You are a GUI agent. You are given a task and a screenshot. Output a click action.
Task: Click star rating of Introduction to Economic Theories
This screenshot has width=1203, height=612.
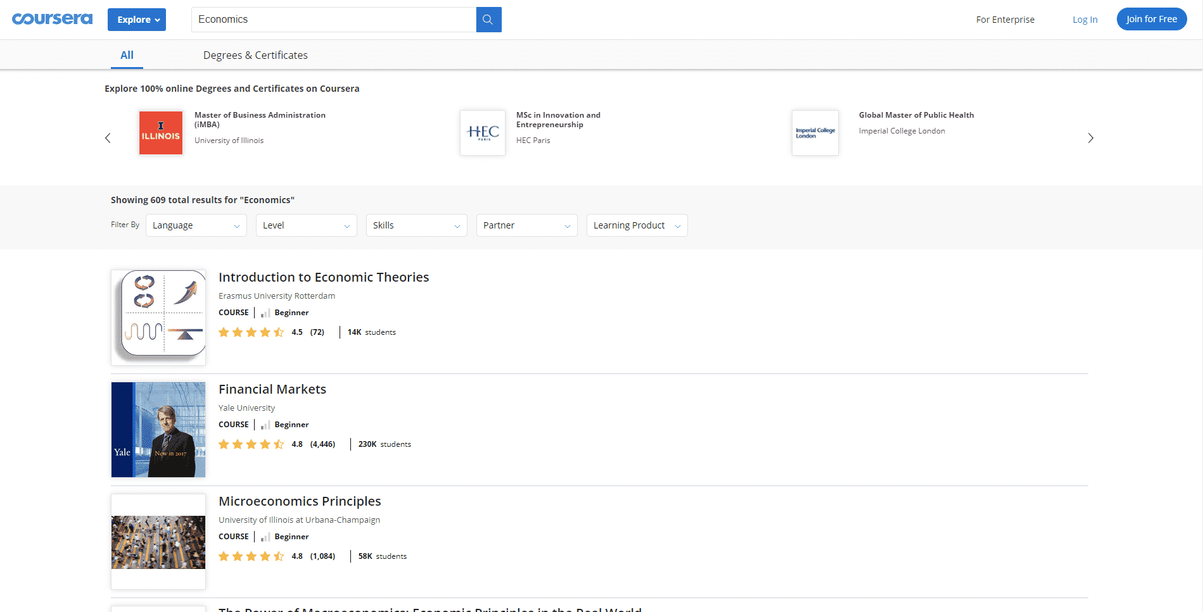click(251, 332)
